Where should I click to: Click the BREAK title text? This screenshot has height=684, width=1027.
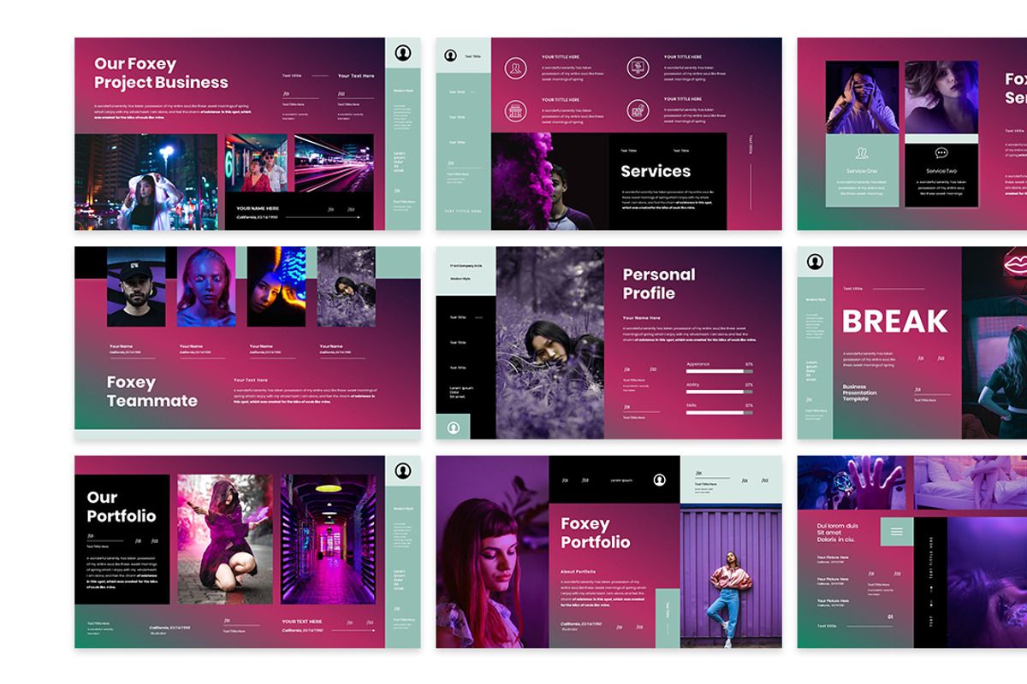pos(894,321)
